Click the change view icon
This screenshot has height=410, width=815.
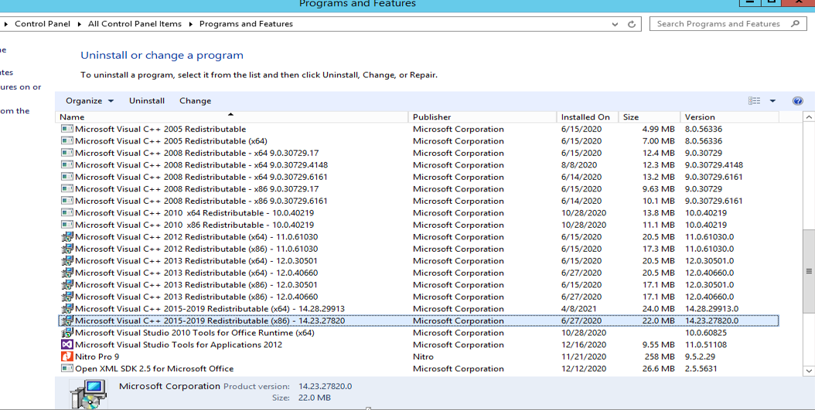click(754, 100)
